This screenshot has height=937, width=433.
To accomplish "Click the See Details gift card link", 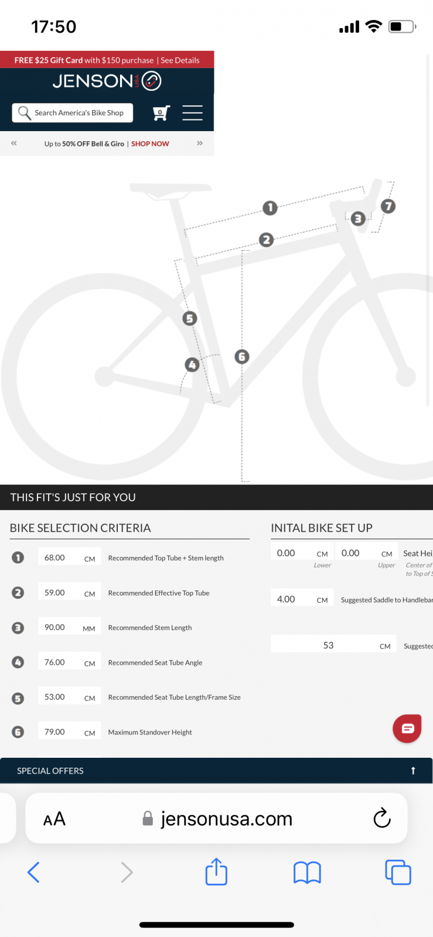I will click(x=180, y=60).
